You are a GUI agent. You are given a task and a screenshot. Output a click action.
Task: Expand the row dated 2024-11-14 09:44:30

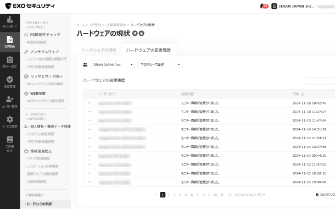click(90, 156)
